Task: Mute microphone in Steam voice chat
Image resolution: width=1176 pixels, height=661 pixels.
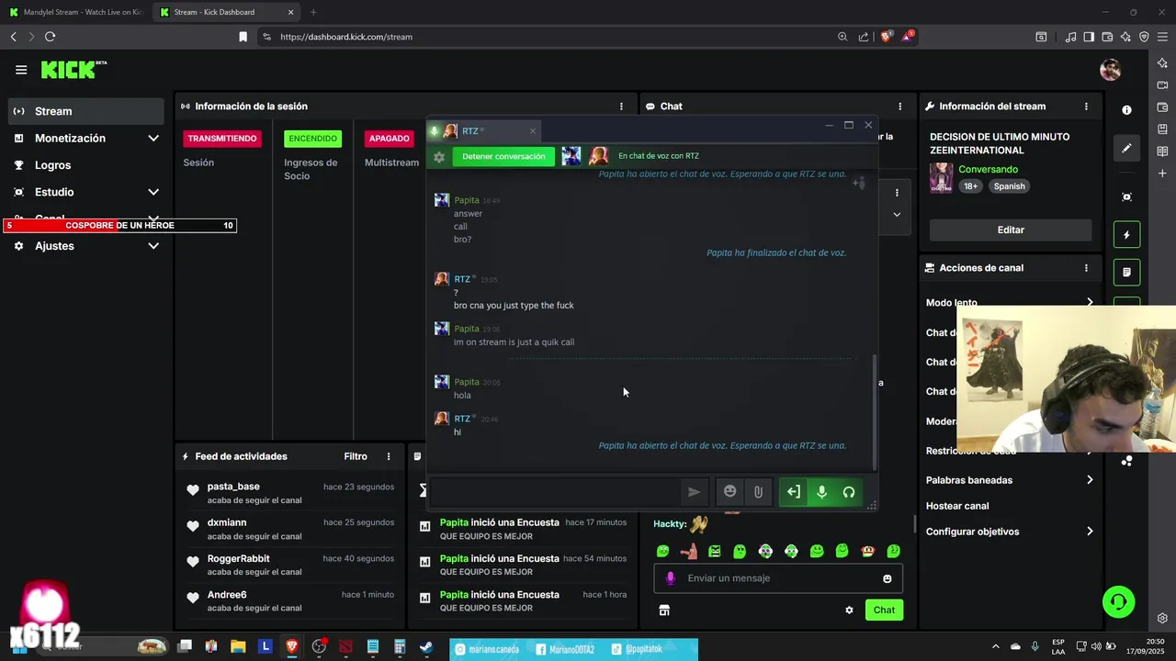Action: point(821,492)
